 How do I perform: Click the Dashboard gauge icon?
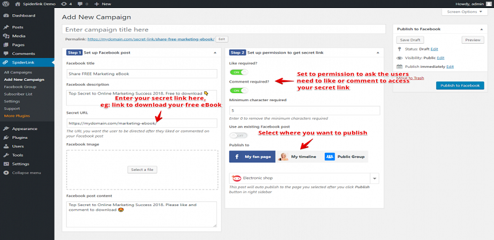pos(6,15)
